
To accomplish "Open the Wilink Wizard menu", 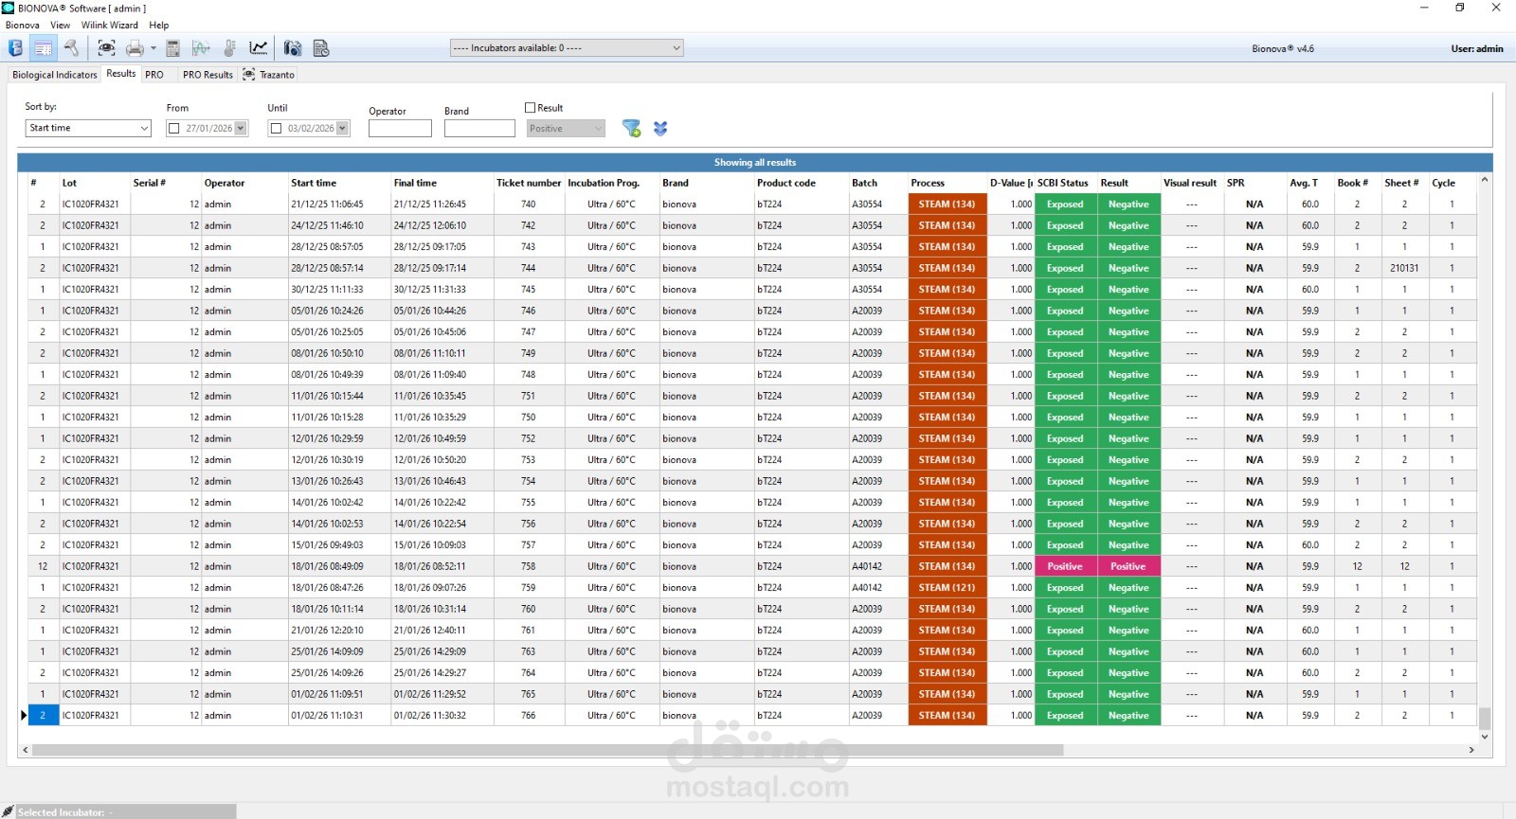I will (x=110, y=26).
